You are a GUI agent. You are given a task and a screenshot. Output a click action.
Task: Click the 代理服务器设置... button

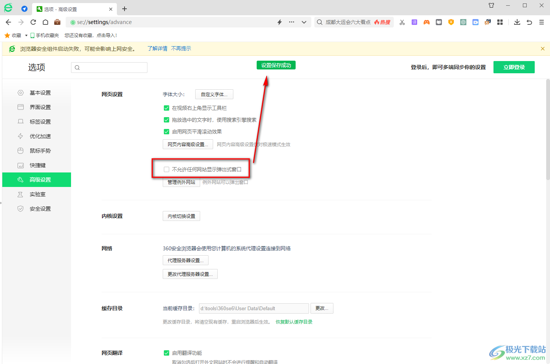click(x=186, y=260)
